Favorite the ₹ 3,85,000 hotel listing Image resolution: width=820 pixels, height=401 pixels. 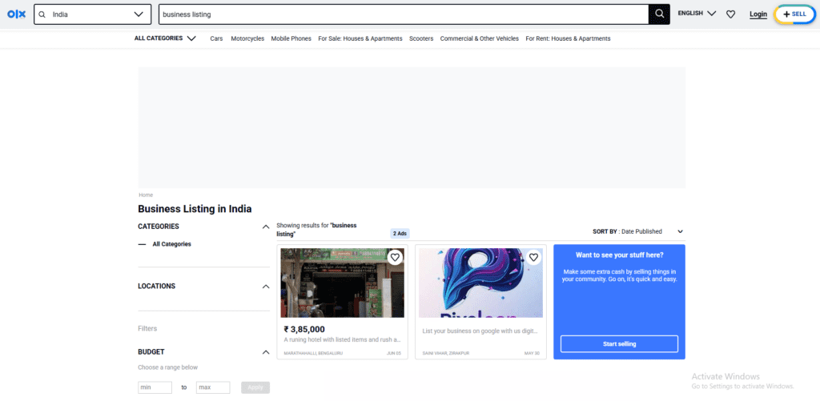(395, 257)
